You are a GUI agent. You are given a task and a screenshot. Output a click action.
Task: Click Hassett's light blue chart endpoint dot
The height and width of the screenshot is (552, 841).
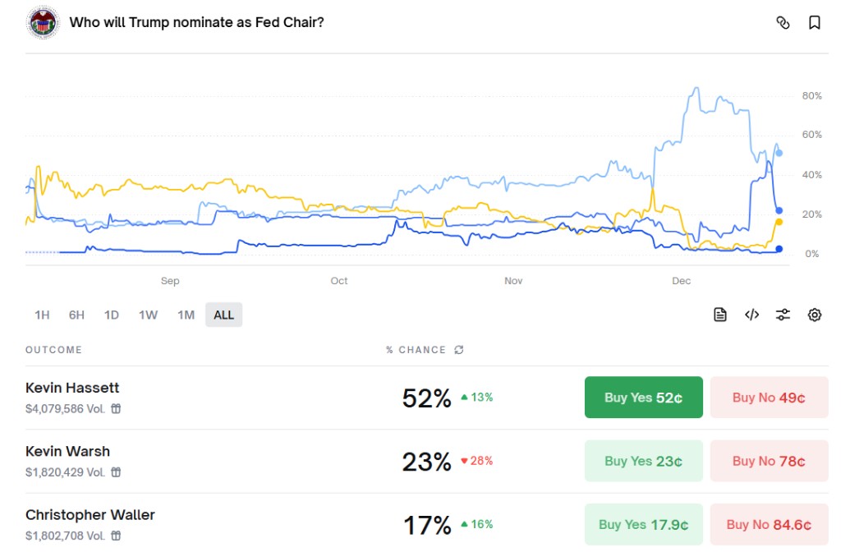coord(779,153)
